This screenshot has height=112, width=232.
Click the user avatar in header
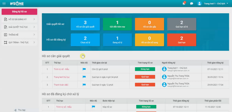200,3
